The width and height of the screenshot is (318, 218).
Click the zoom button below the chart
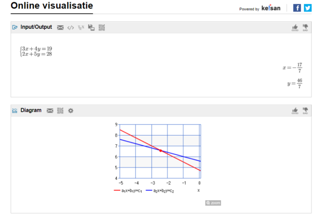pos(213,203)
